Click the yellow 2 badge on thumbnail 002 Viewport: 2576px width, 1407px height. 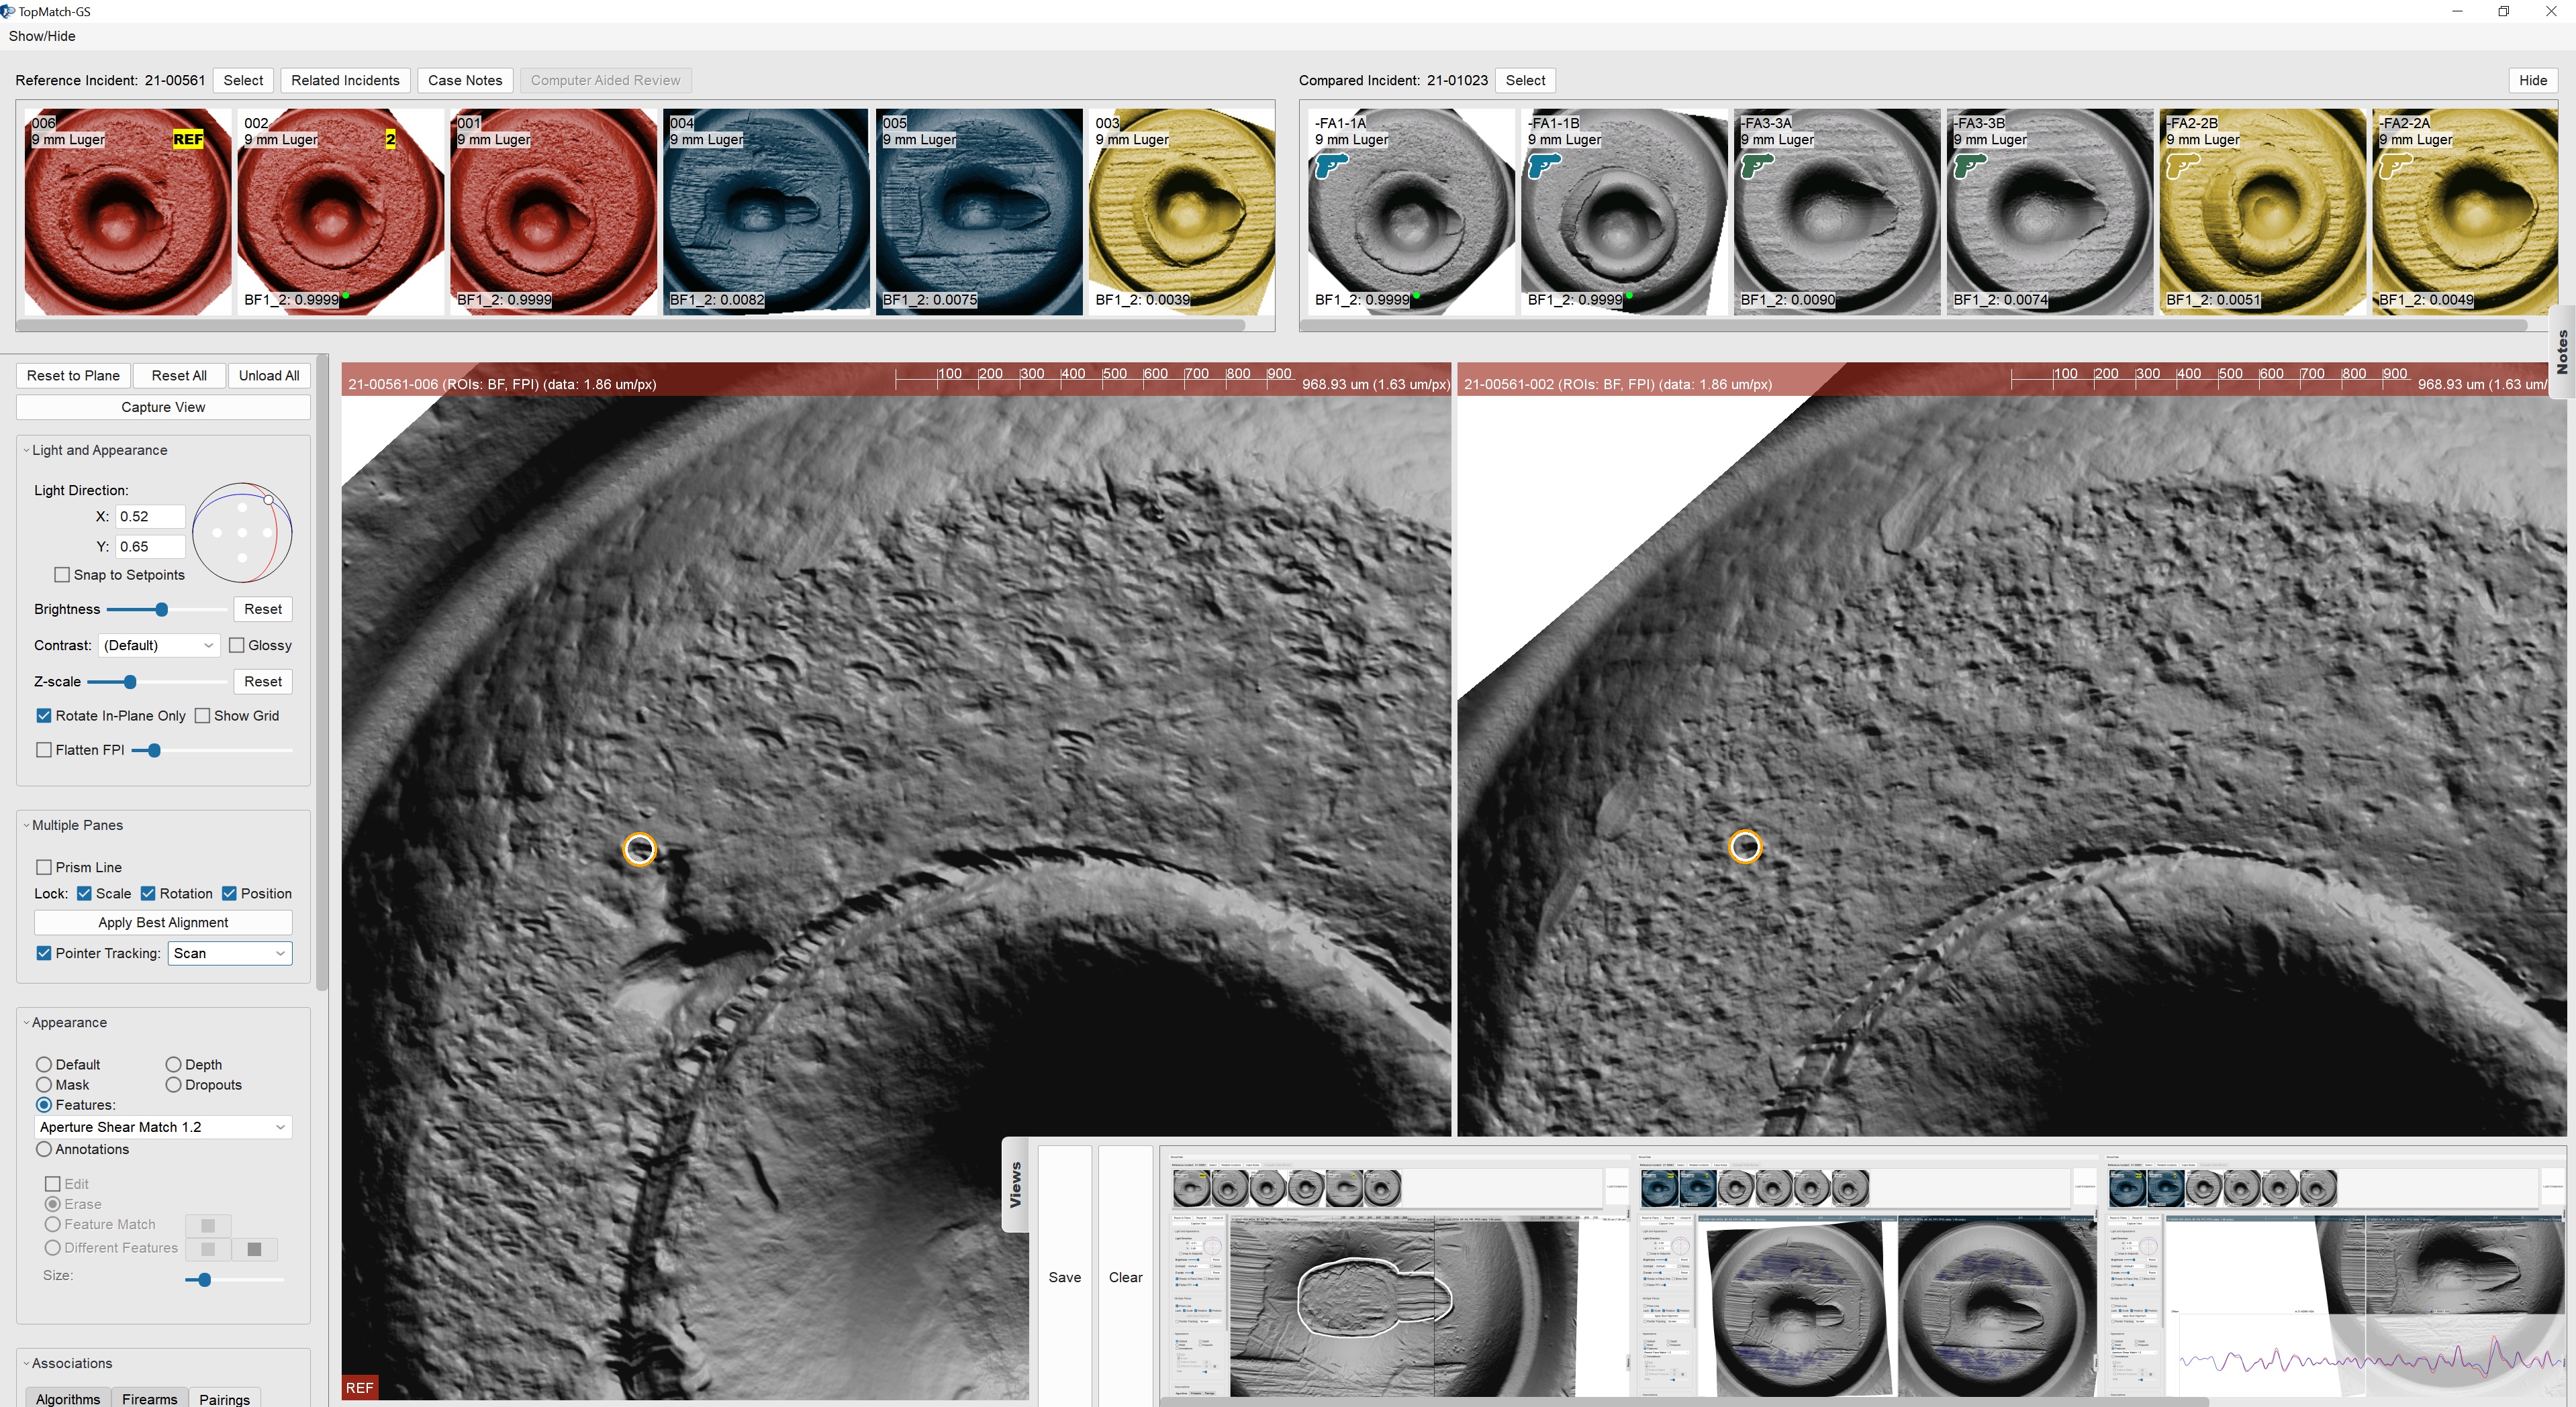[390, 139]
